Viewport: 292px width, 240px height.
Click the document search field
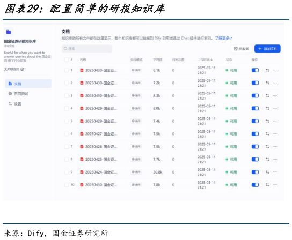[x=87, y=49]
